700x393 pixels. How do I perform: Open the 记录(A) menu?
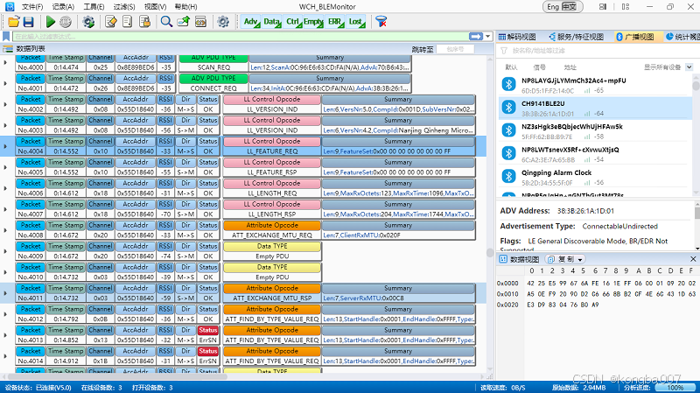click(x=63, y=7)
